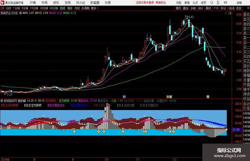The width and height of the screenshot is (250, 161).
Task: Click the MA60: 4.72 value label
Action: [70, 13]
